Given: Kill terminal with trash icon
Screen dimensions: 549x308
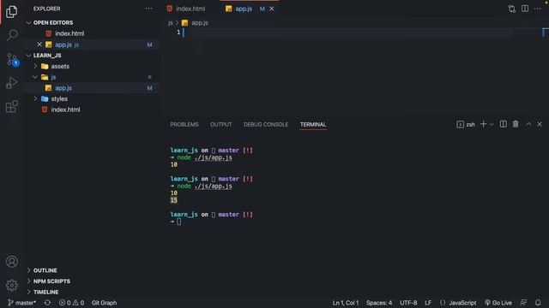Looking at the screenshot, I should click(516, 124).
